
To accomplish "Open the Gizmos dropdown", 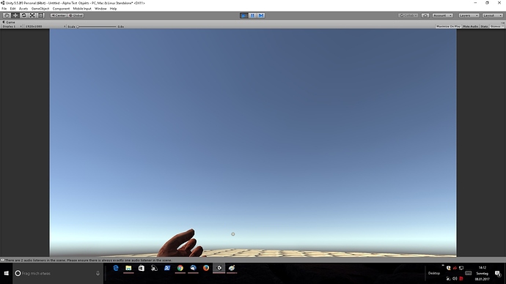I will 496,26.
